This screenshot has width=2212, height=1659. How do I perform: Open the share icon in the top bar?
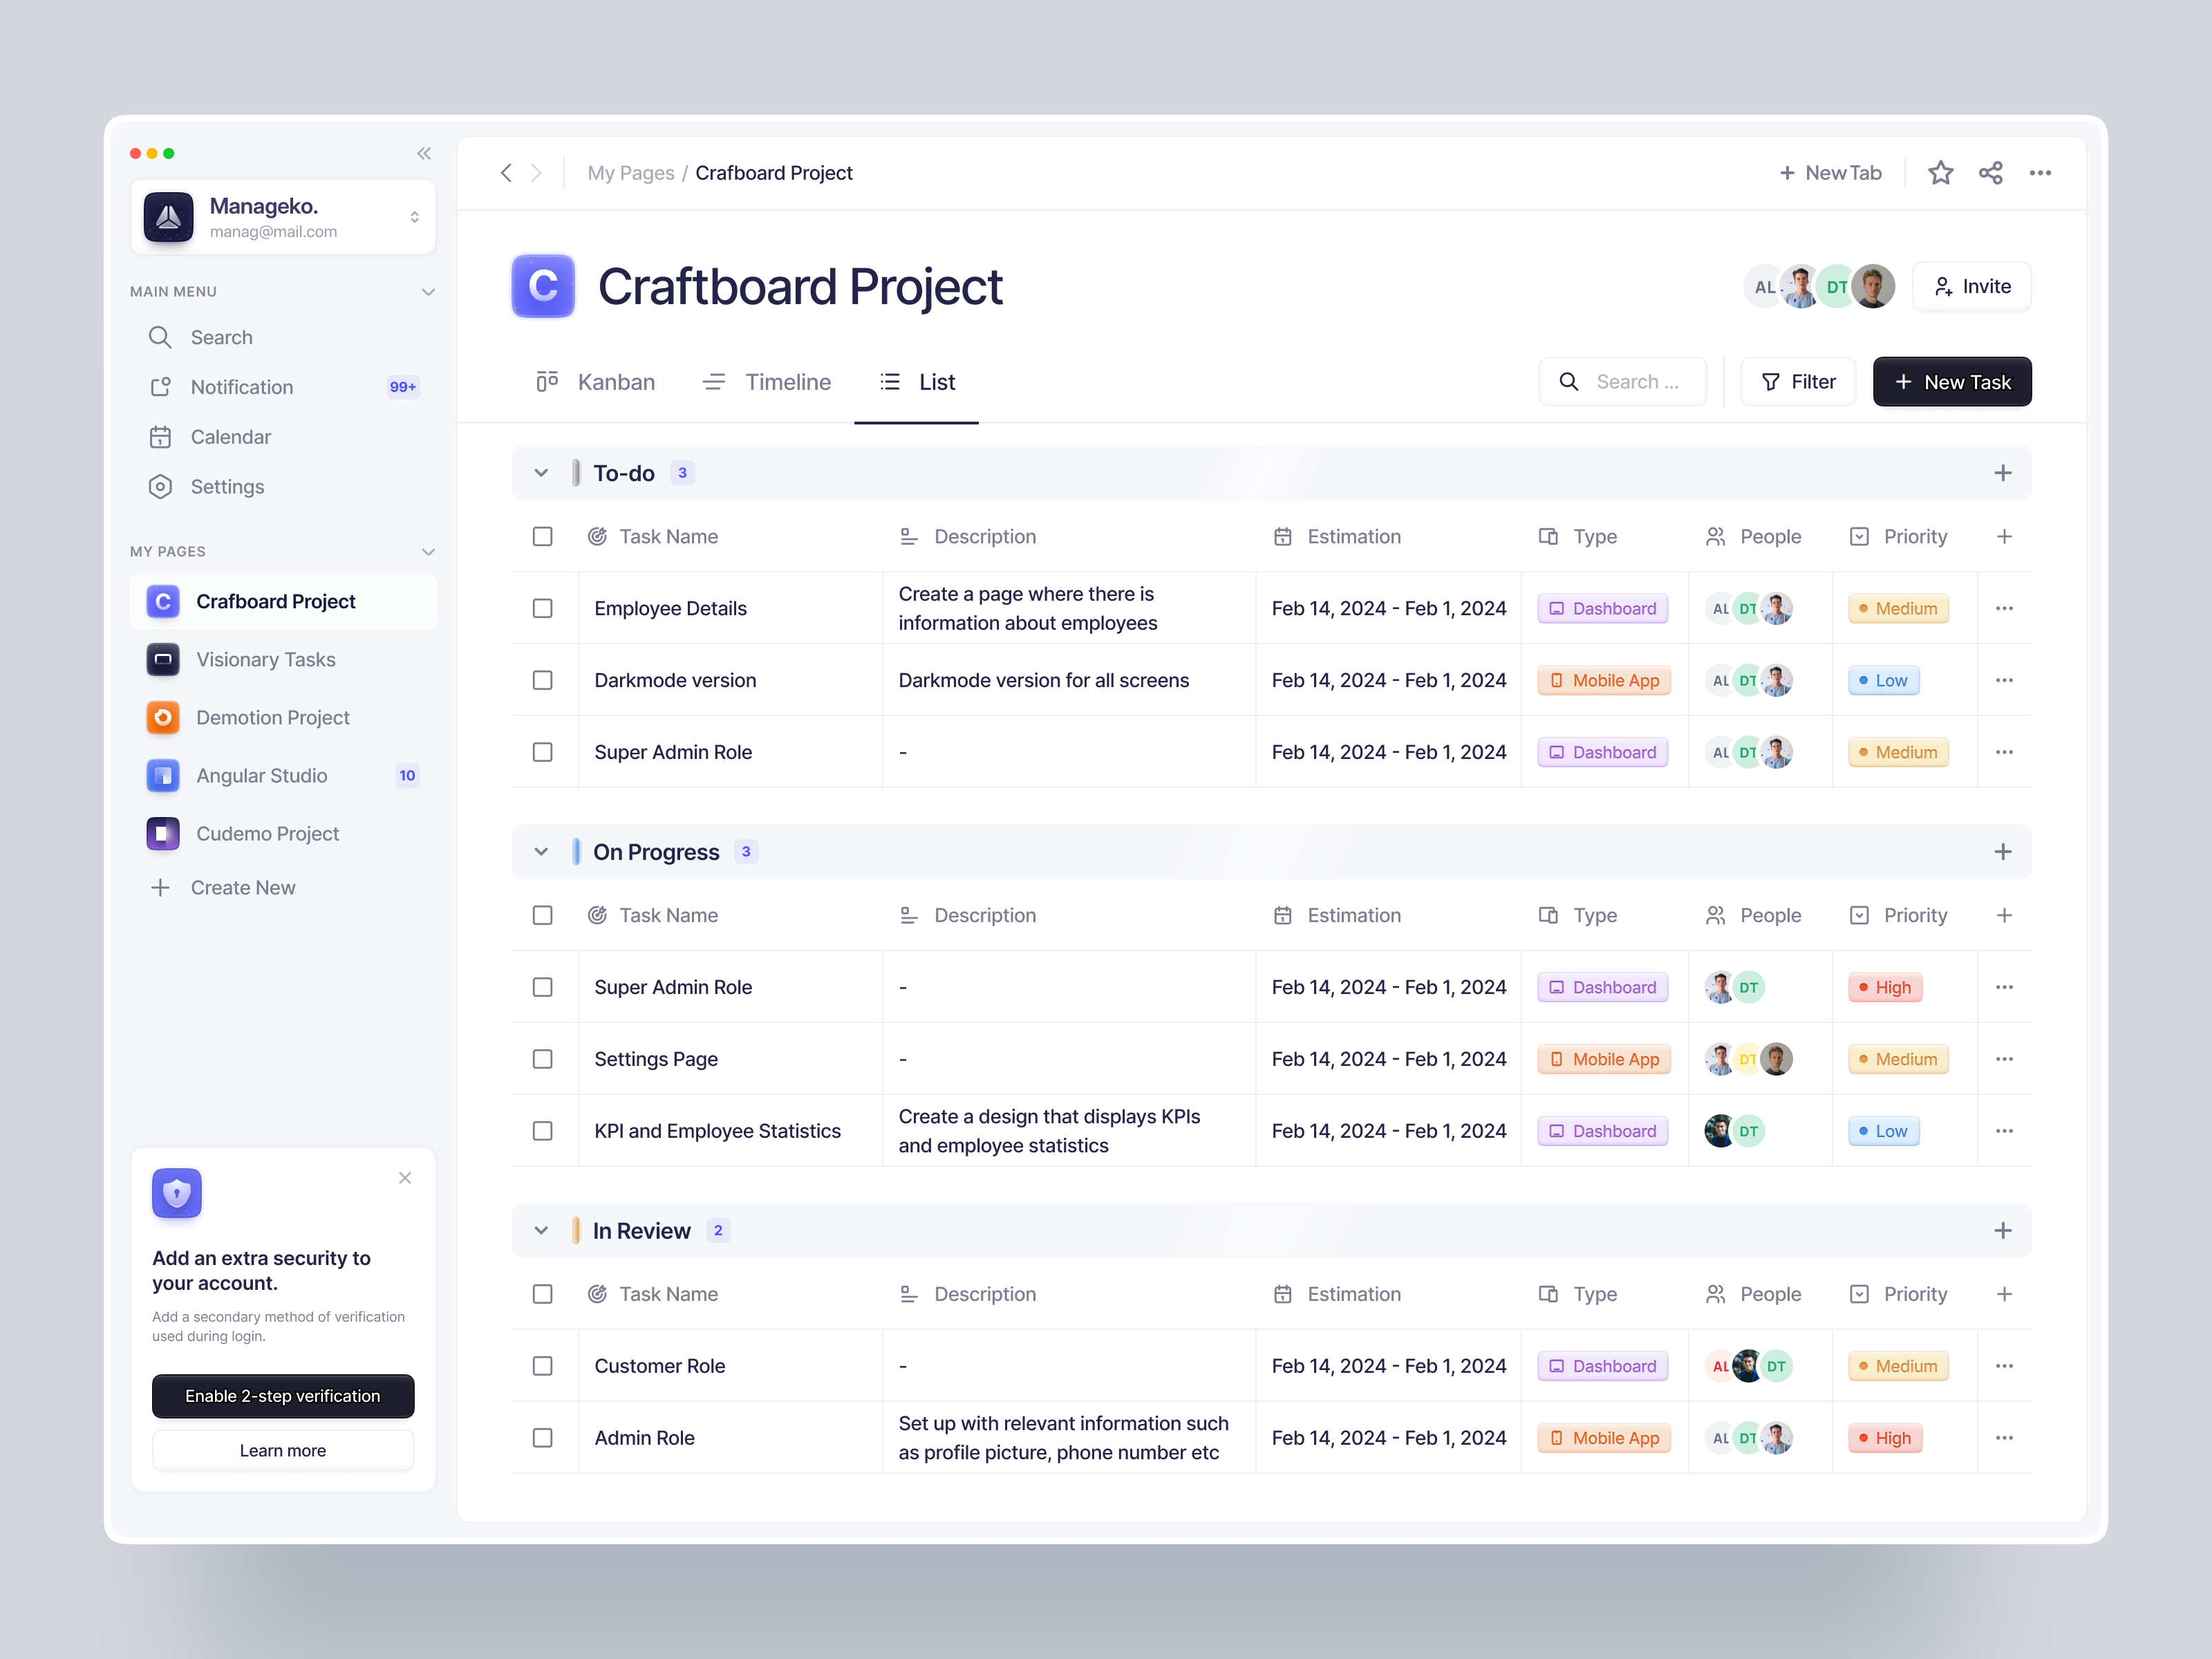[1991, 172]
